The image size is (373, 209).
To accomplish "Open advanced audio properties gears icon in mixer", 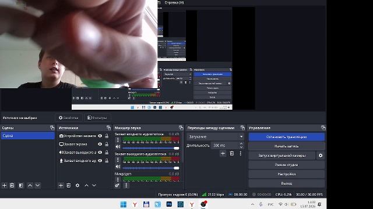I will point(117,186).
